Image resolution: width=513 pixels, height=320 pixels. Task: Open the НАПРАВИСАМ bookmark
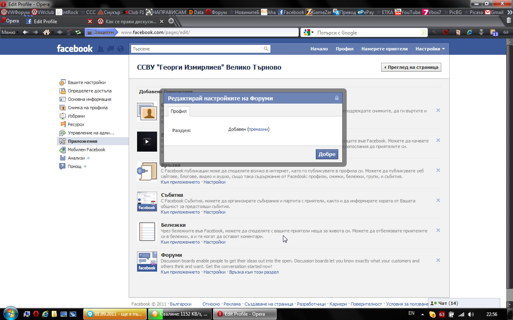[x=167, y=12]
